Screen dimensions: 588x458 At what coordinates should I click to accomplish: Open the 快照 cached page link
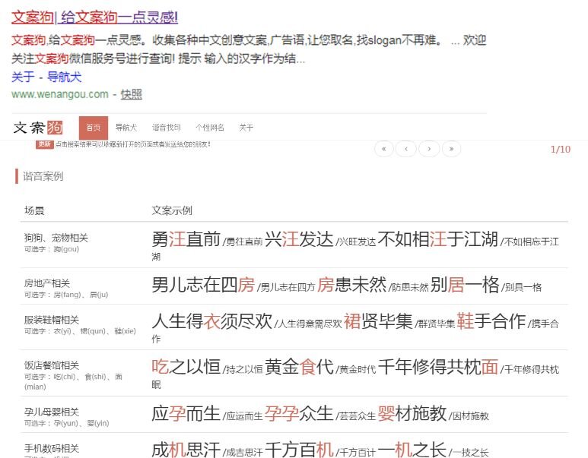(x=131, y=94)
